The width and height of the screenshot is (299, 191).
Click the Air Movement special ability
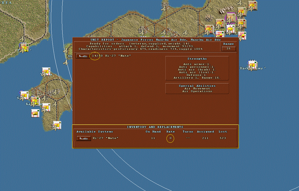(x=197, y=89)
